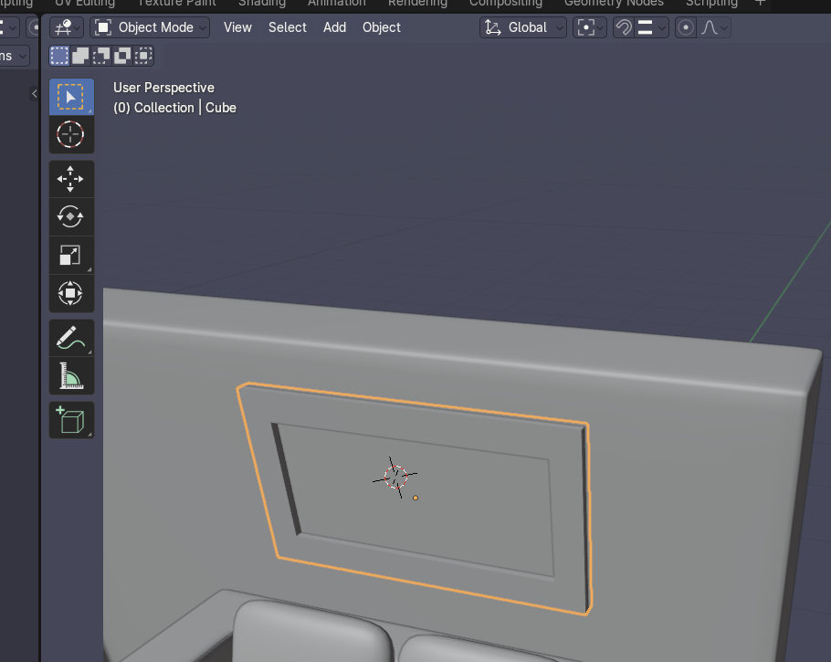Image resolution: width=831 pixels, height=662 pixels.
Task: Activate the Transform tool
Action: (x=70, y=294)
